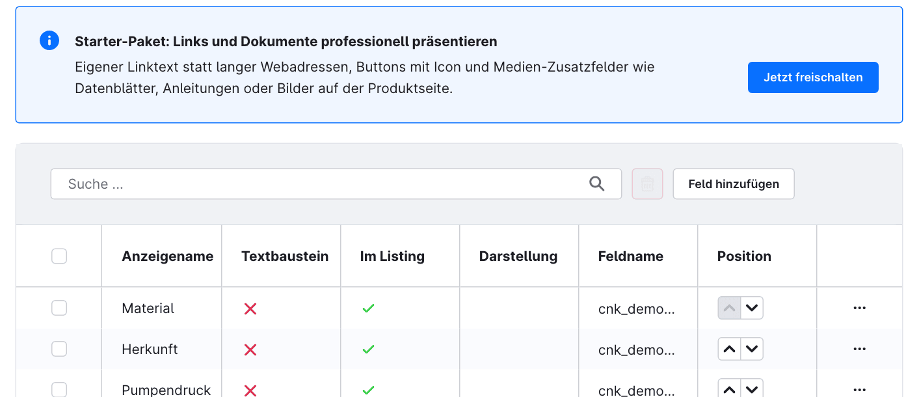Click the Material name cell
This screenshot has width=919, height=397.
[x=148, y=308]
